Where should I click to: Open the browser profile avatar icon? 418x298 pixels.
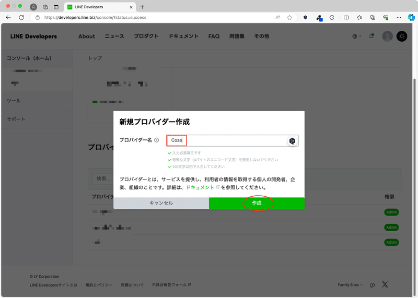point(33,7)
